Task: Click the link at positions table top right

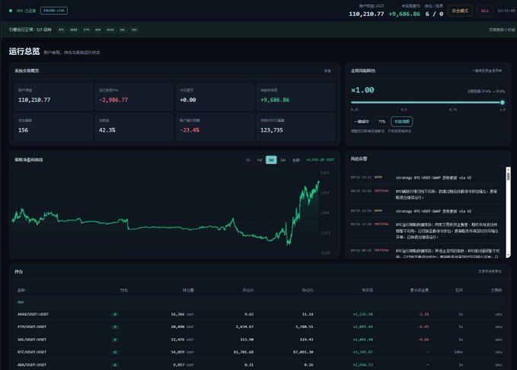Action: coord(490,271)
